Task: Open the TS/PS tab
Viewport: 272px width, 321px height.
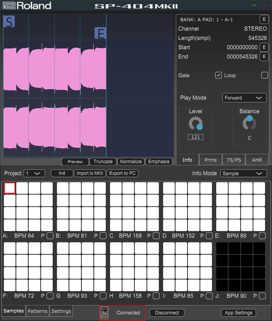Action: pos(234,160)
